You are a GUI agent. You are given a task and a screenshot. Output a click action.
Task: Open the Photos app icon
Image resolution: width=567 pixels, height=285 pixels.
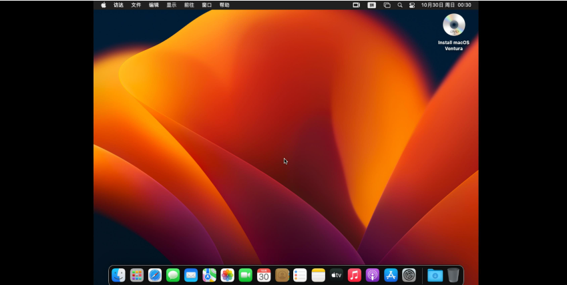[x=227, y=275]
